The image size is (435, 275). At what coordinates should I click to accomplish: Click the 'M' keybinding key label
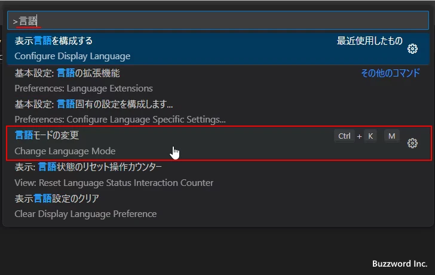(392, 136)
